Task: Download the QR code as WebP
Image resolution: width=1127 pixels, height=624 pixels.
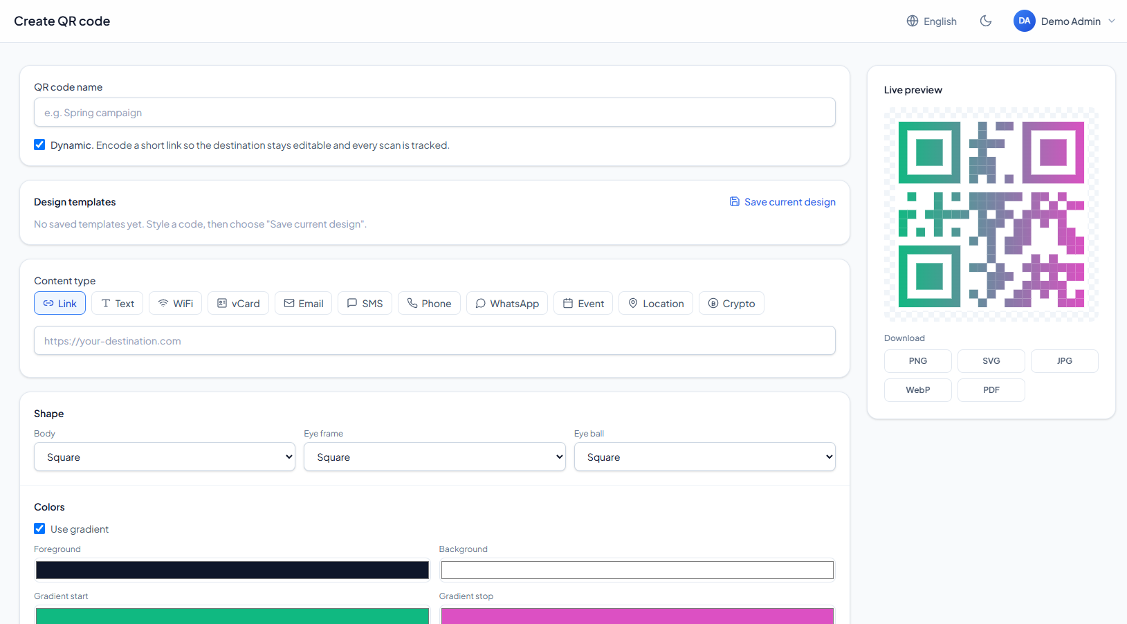Action: [918, 390]
